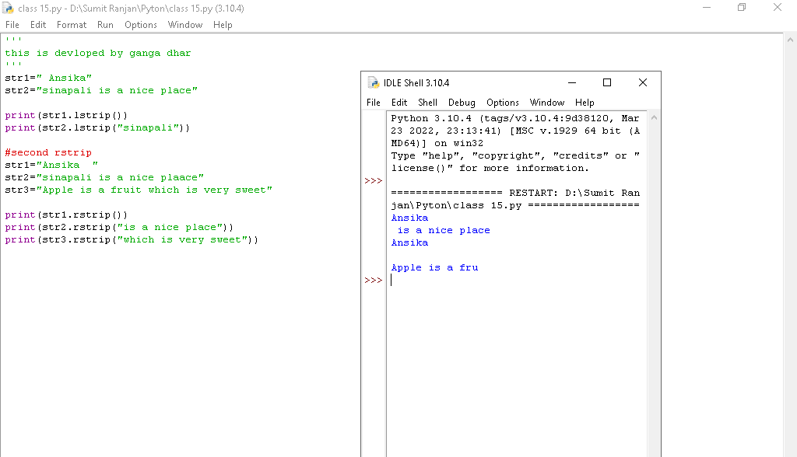797x457 pixels.
Task: Click the class 15.py editor title bar icon
Action: click(9, 9)
